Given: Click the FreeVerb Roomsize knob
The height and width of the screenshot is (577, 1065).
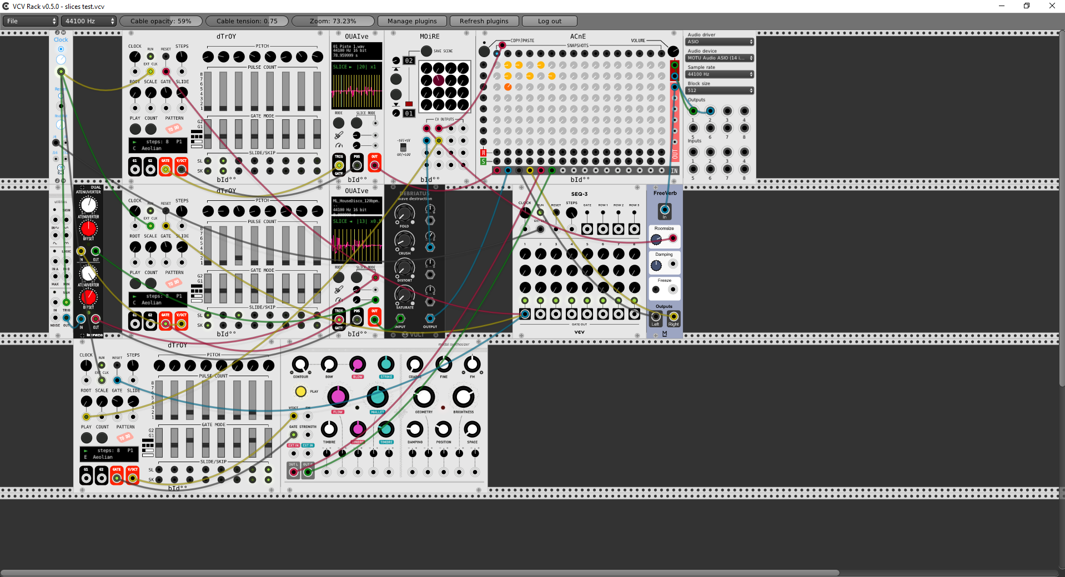Looking at the screenshot, I should [x=656, y=239].
